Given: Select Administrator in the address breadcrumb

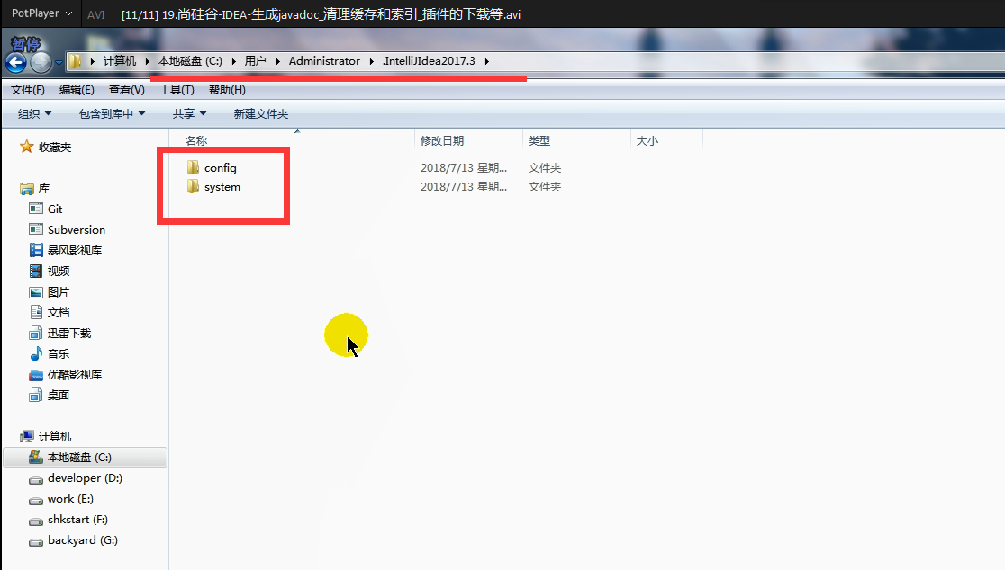Looking at the screenshot, I should (324, 61).
